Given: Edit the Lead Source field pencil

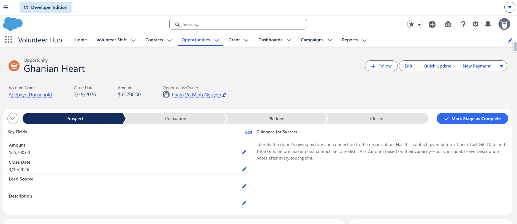Looking at the screenshot, I should (244, 186).
